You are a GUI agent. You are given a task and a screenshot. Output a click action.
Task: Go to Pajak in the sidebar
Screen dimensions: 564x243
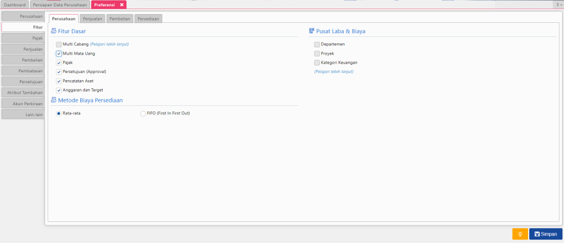23,38
